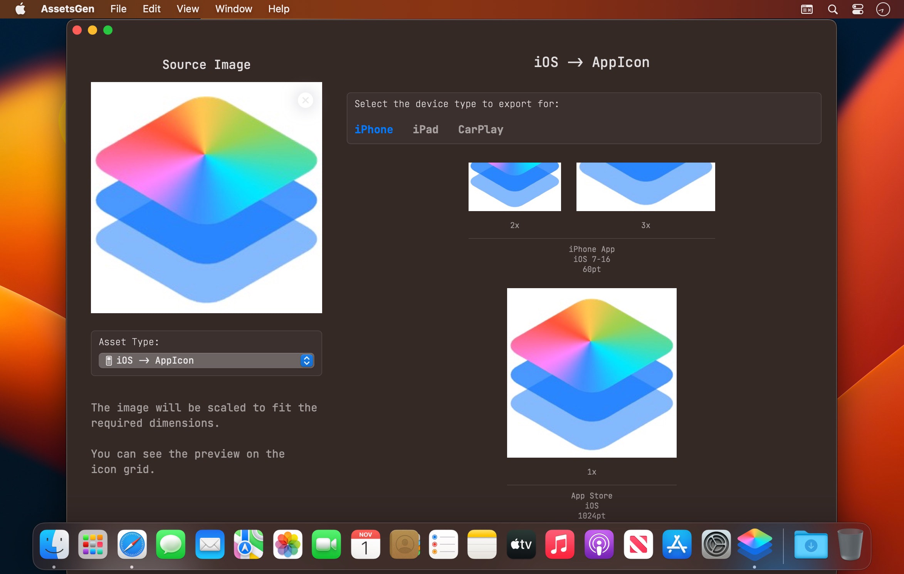The image size is (904, 574).
Task: Click the 1x App Store icon preview
Action: pyautogui.click(x=591, y=373)
